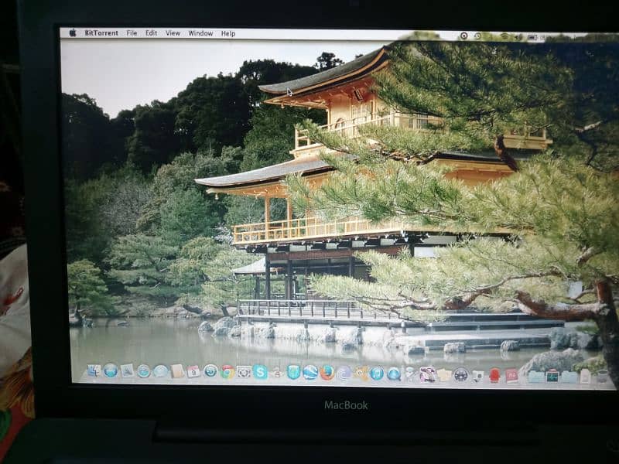619x464 pixels.
Task: Open the Window menu
Action: click(x=200, y=33)
